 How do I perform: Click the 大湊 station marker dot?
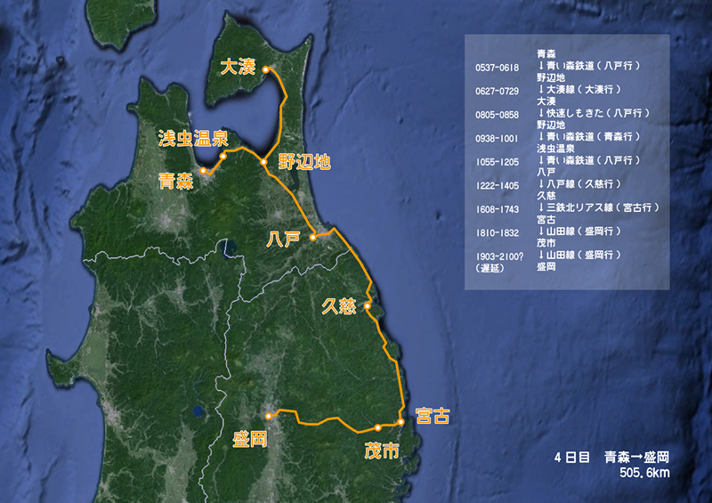pyautogui.click(x=265, y=69)
